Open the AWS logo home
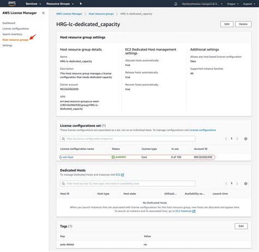This screenshot has width=259, height=252. click(x=12, y=3)
